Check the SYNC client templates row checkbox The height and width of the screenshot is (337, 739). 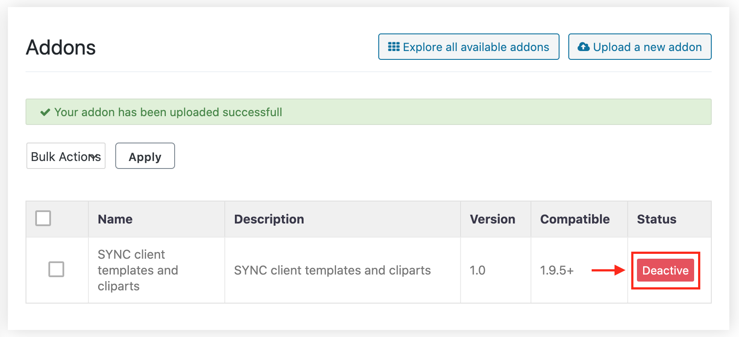(56, 269)
